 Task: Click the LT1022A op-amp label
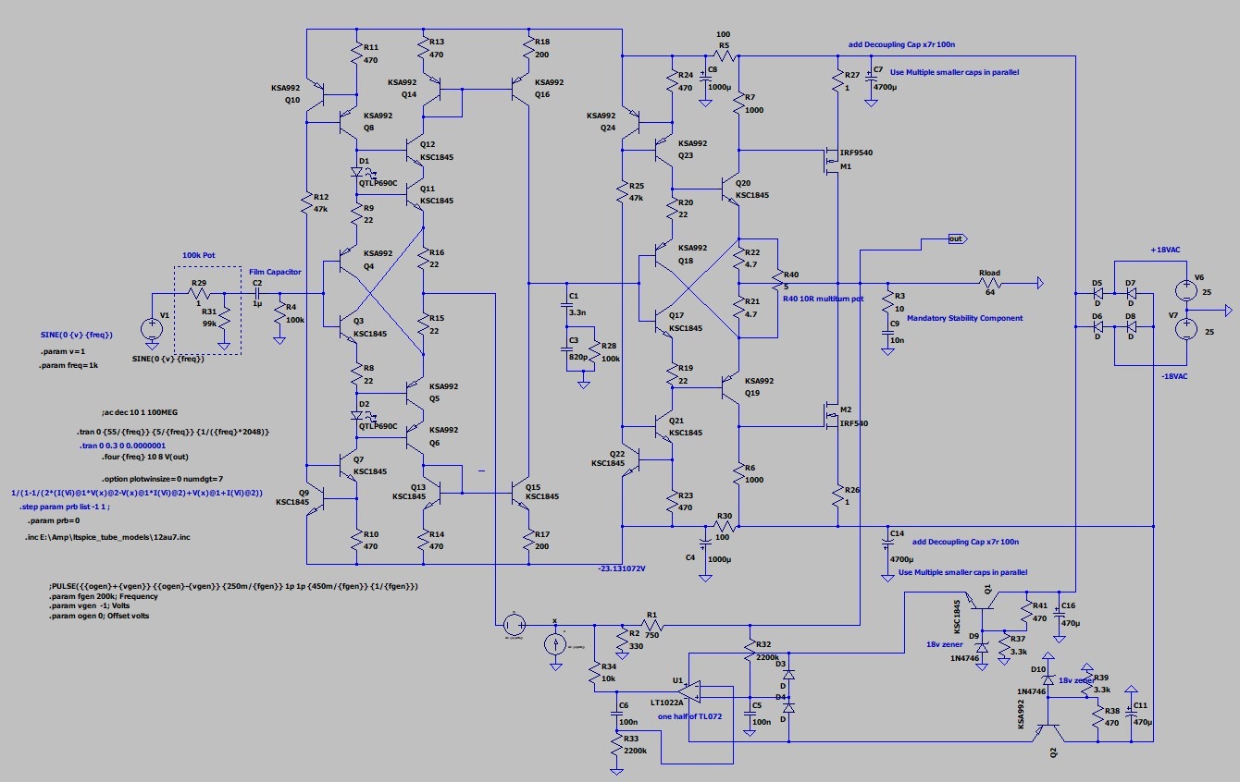(x=666, y=703)
